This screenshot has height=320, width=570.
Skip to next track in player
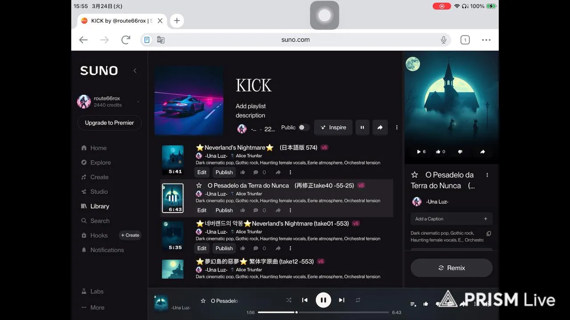click(342, 300)
